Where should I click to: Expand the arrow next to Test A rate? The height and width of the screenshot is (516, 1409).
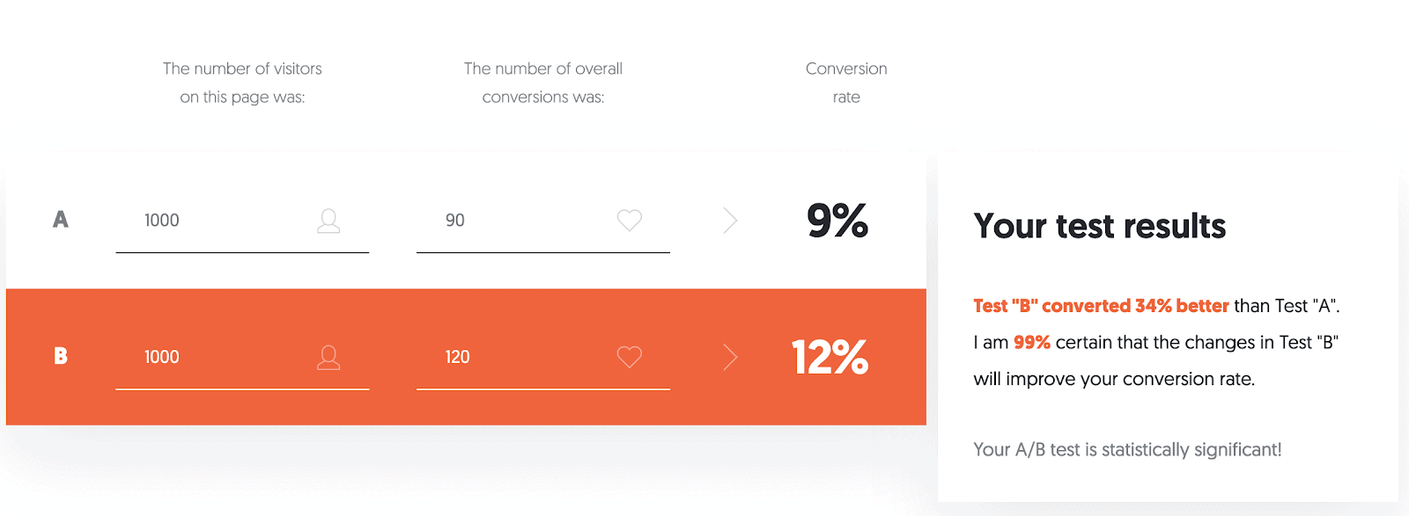click(x=729, y=221)
